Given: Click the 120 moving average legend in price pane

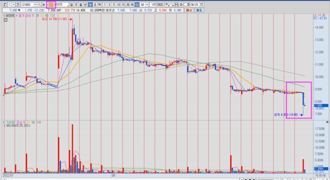Looking at the screenshot, I should click(x=52, y=16).
